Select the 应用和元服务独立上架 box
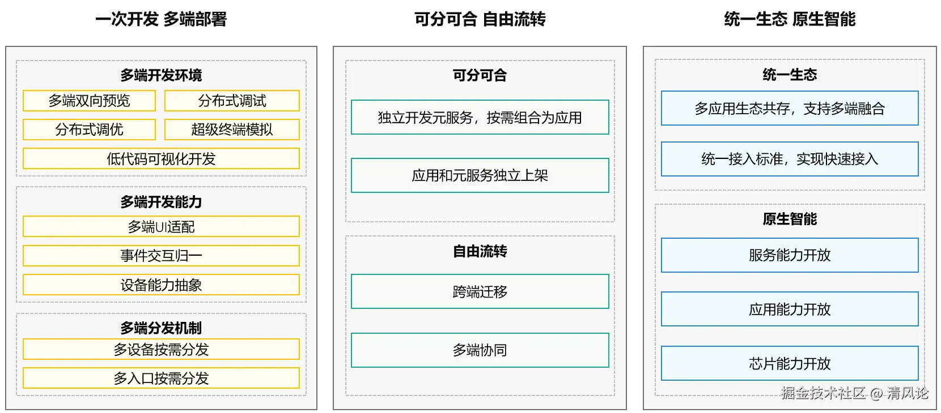The height and width of the screenshot is (413, 941). (480, 175)
